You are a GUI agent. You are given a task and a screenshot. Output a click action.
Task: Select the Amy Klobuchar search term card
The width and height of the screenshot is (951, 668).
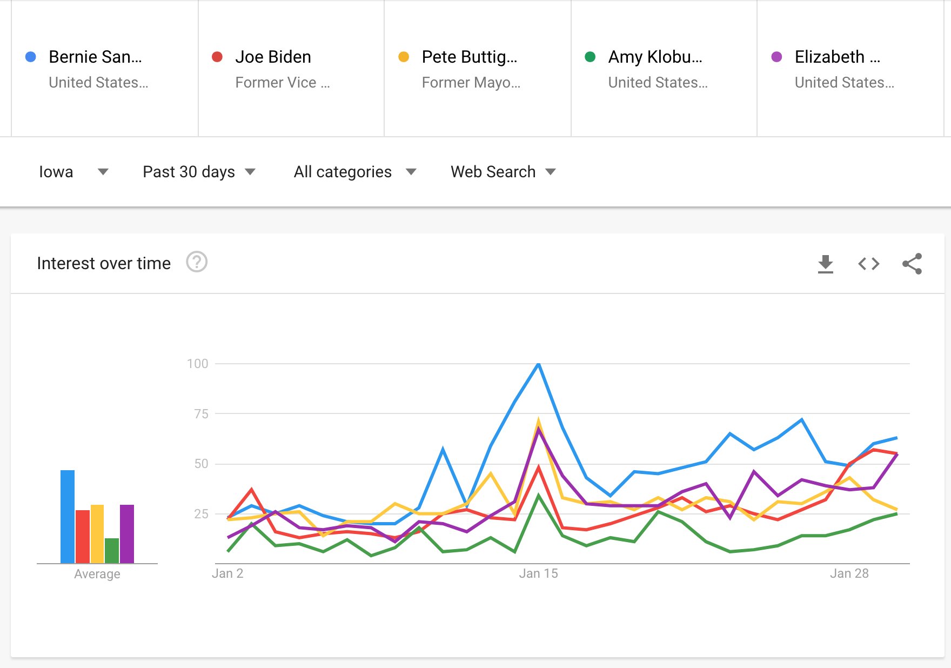(x=664, y=68)
